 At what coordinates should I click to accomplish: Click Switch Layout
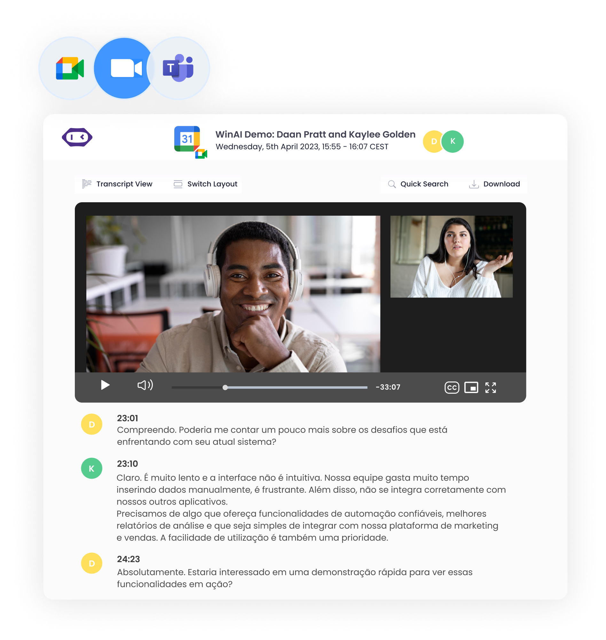coord(206,184)
